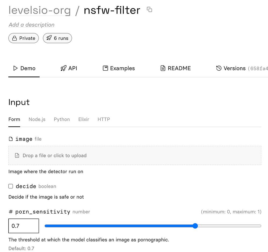Click Drop a file or click to upload area
Image resolution: width=268 pixels, height=252 pixels.
click(135, 155)
